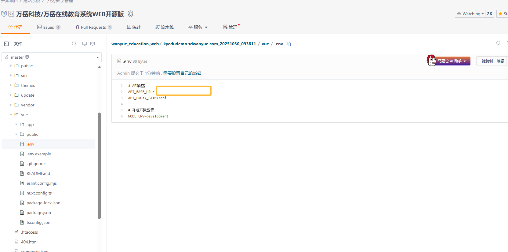Open the 404.html file
The width and height of the screenshot is (508, 252).
(x=29, y=242)
